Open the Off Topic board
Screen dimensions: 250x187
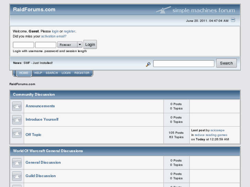pos(33,135)
